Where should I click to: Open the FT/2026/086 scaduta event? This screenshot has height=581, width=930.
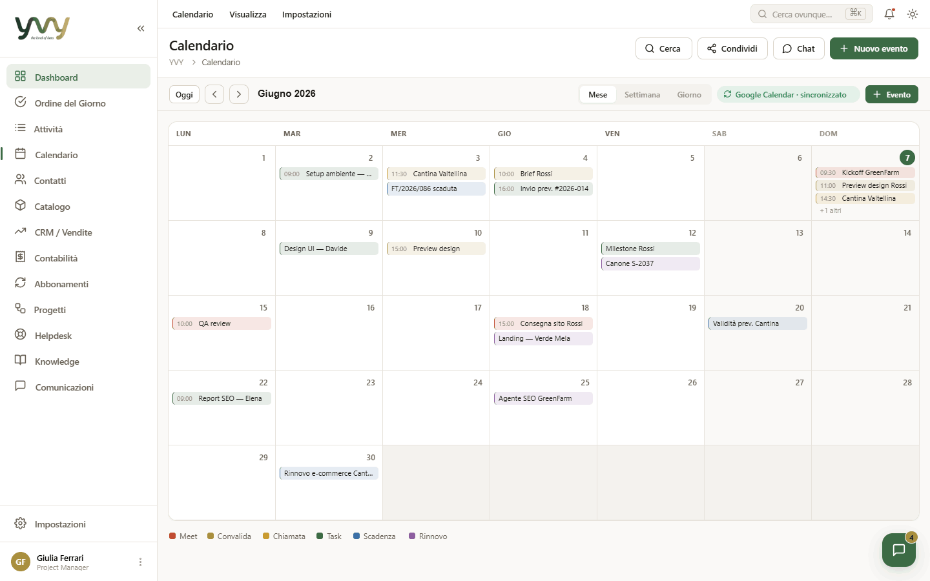pos(436,189)
